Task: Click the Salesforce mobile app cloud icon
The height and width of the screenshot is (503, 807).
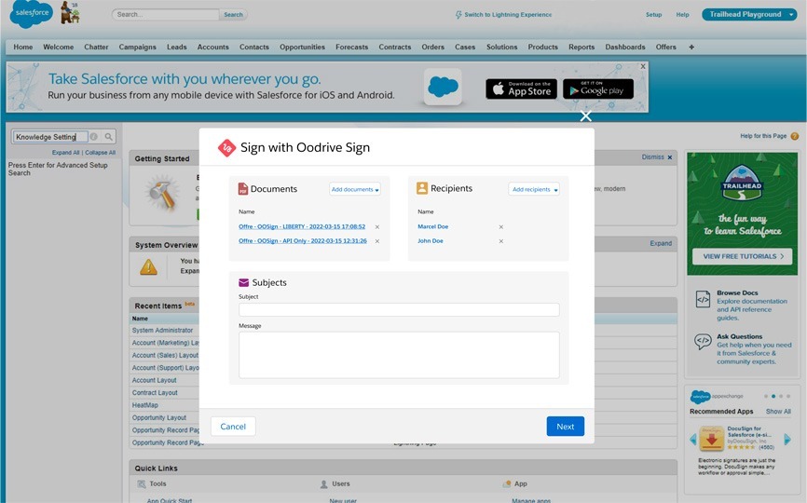Action: (443, 87)
